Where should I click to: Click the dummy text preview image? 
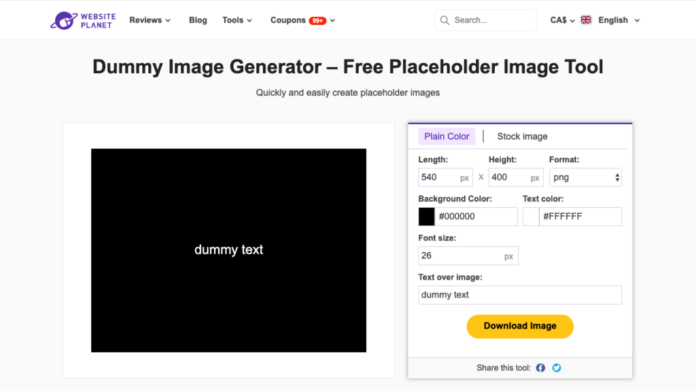click(228, 250)
